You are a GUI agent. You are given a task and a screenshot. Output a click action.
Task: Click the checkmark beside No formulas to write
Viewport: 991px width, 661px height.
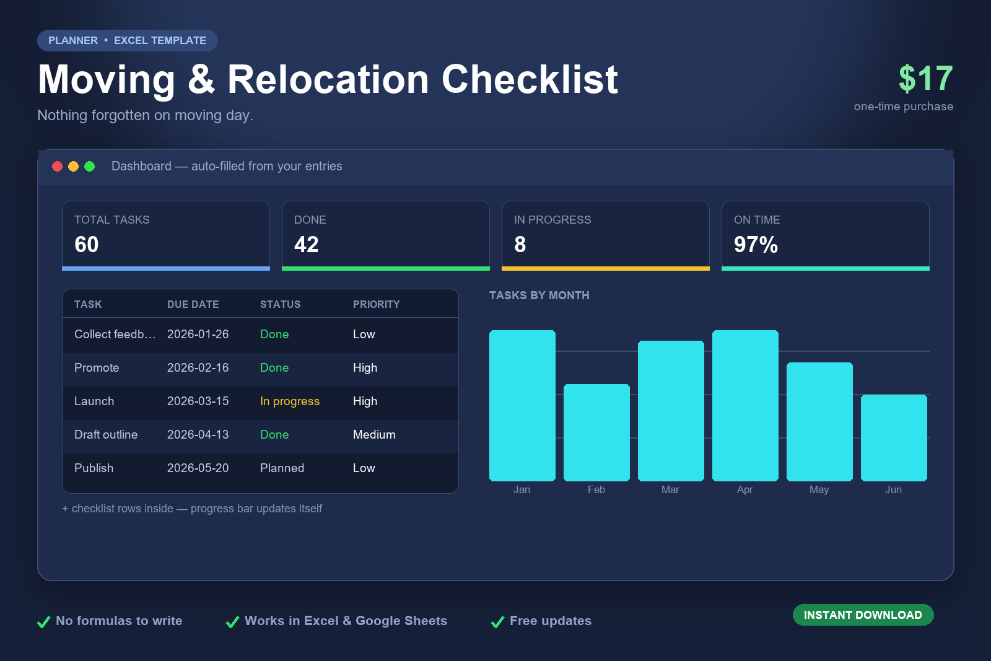point(43,621)
